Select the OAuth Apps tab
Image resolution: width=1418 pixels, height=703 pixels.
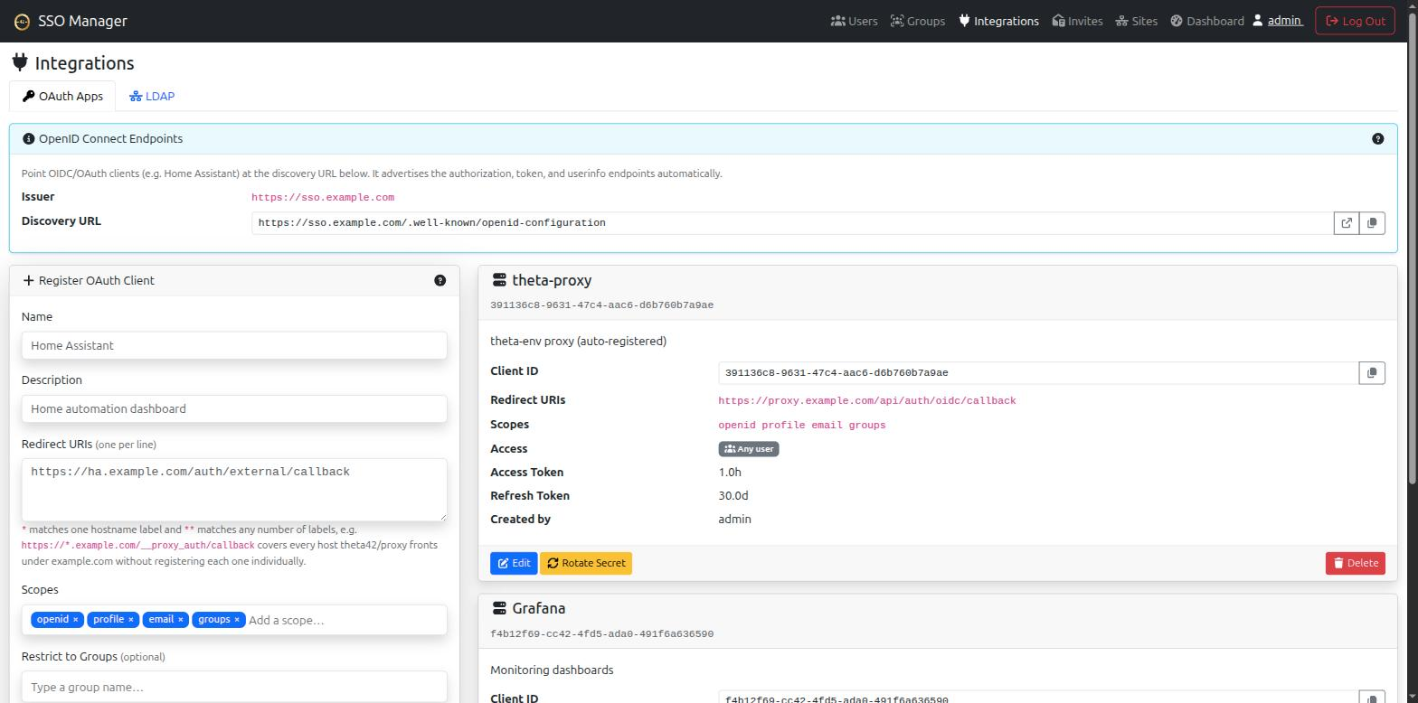click(62, 96)
